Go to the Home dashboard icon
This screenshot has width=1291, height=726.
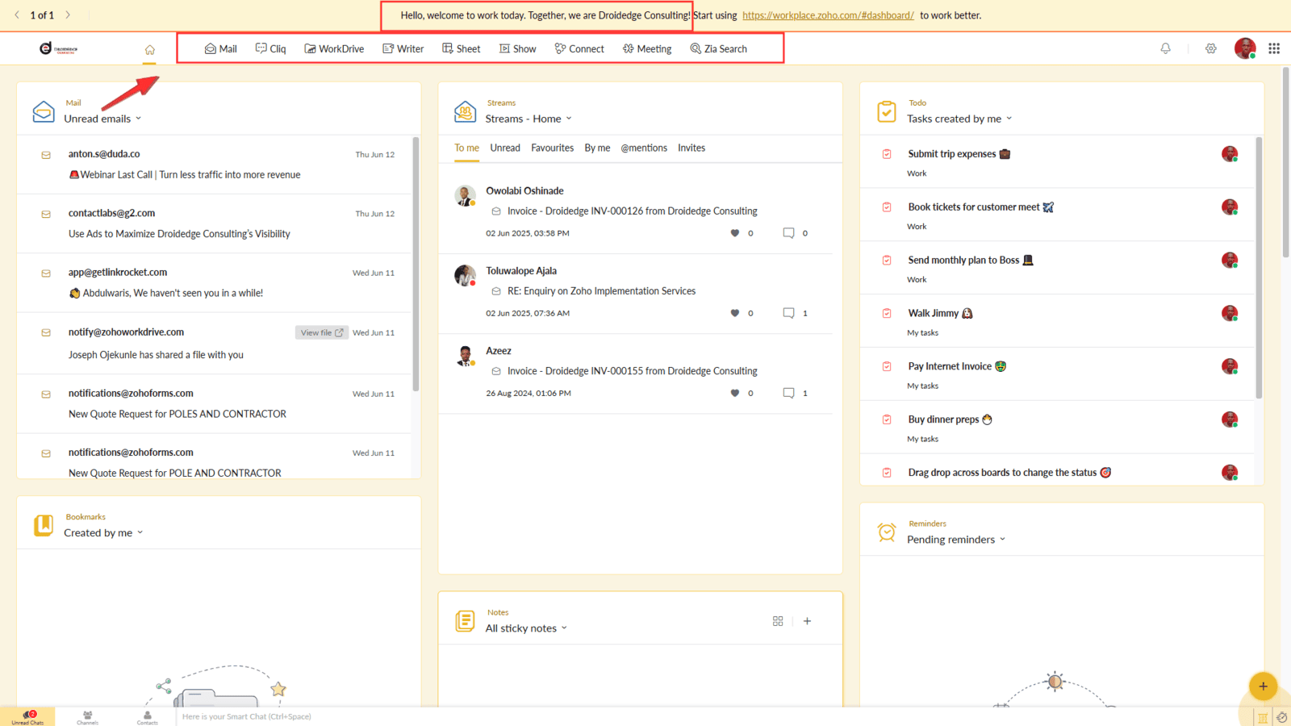click(150, 49)
